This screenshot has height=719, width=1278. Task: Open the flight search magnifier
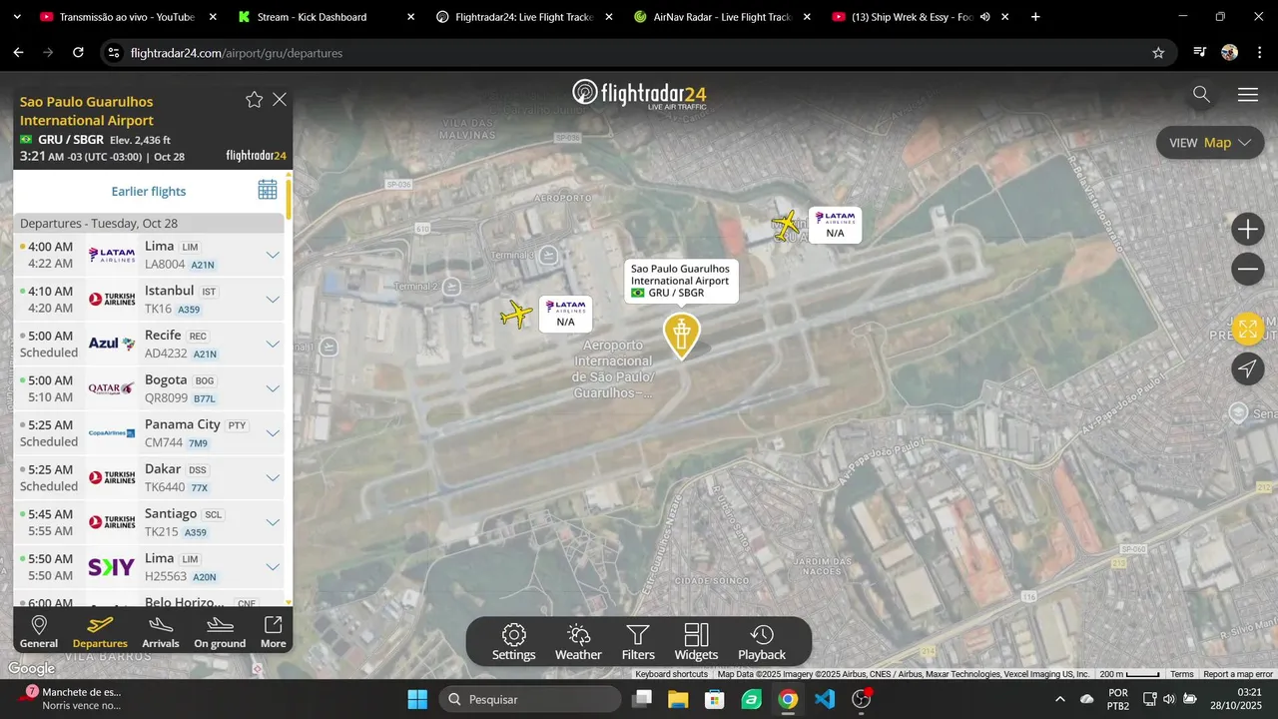[x=1201, y=95]
